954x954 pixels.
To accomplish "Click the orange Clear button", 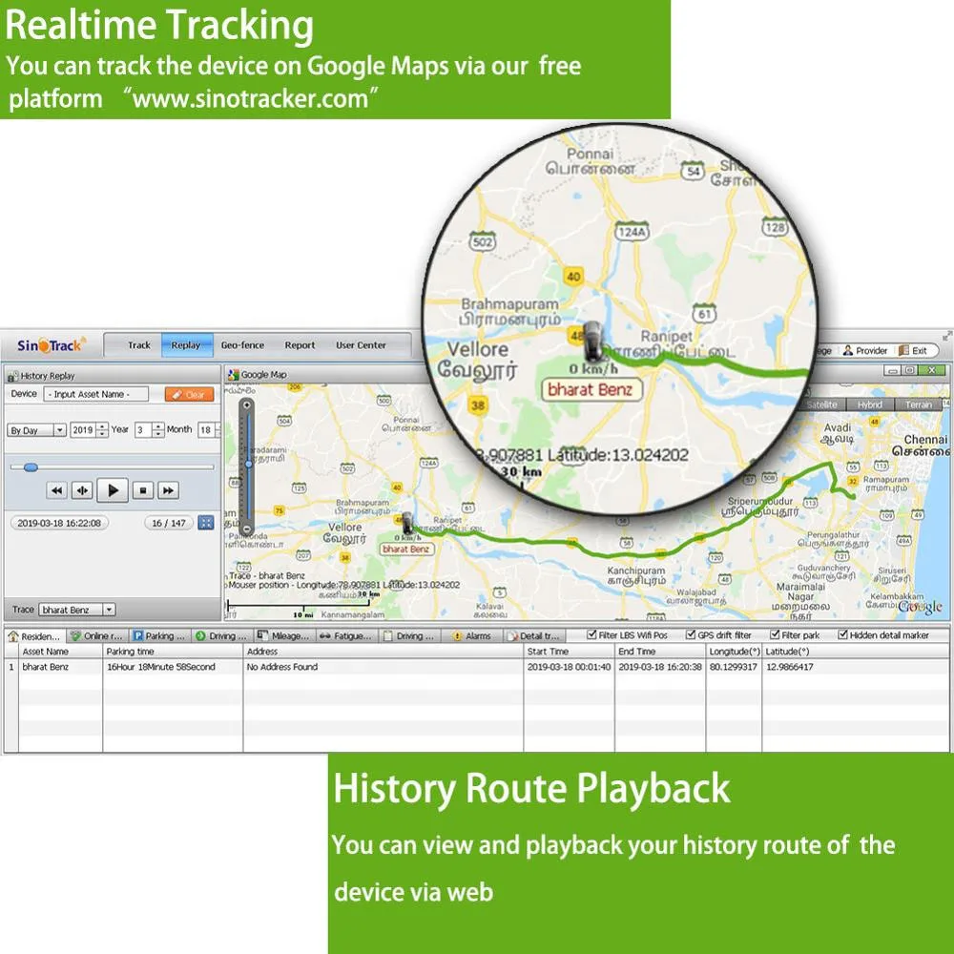I will tap(189, 394).
